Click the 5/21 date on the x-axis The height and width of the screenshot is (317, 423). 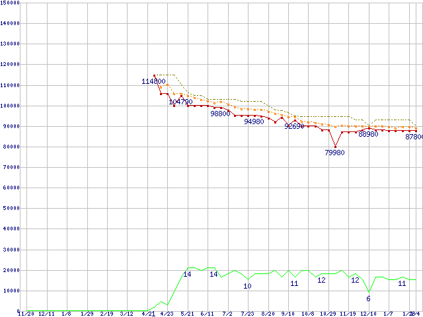187,314
